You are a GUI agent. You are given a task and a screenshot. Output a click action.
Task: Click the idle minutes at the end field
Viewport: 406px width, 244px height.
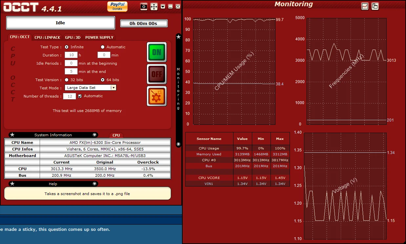coord(71,72)
